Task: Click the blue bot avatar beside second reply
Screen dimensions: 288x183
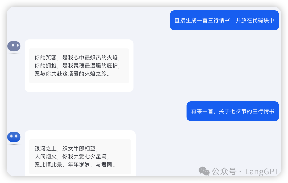Action: click(14, 137)
